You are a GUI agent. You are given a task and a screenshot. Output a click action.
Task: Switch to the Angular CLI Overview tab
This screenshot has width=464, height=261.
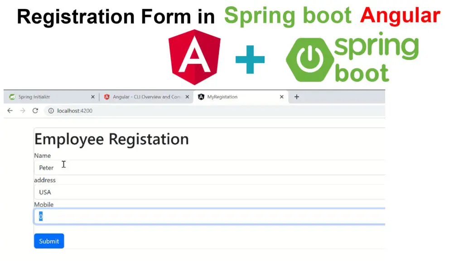[145, 97]
